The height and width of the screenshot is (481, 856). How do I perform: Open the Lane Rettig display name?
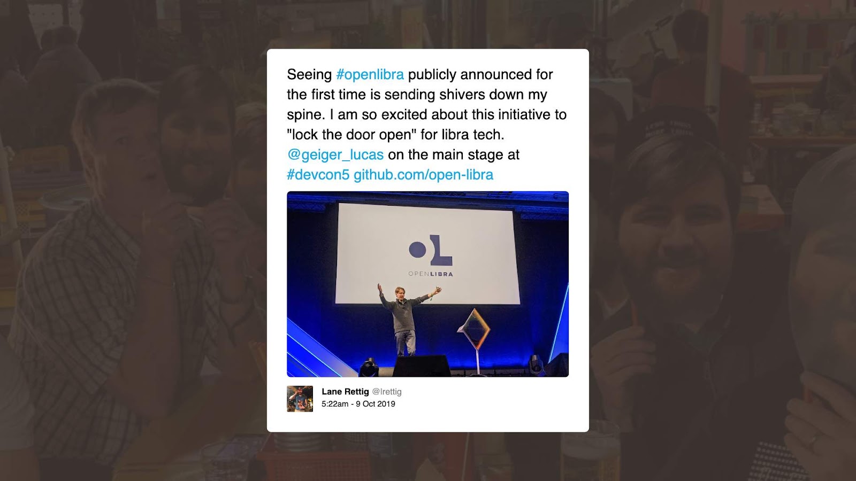pos(345,392)
